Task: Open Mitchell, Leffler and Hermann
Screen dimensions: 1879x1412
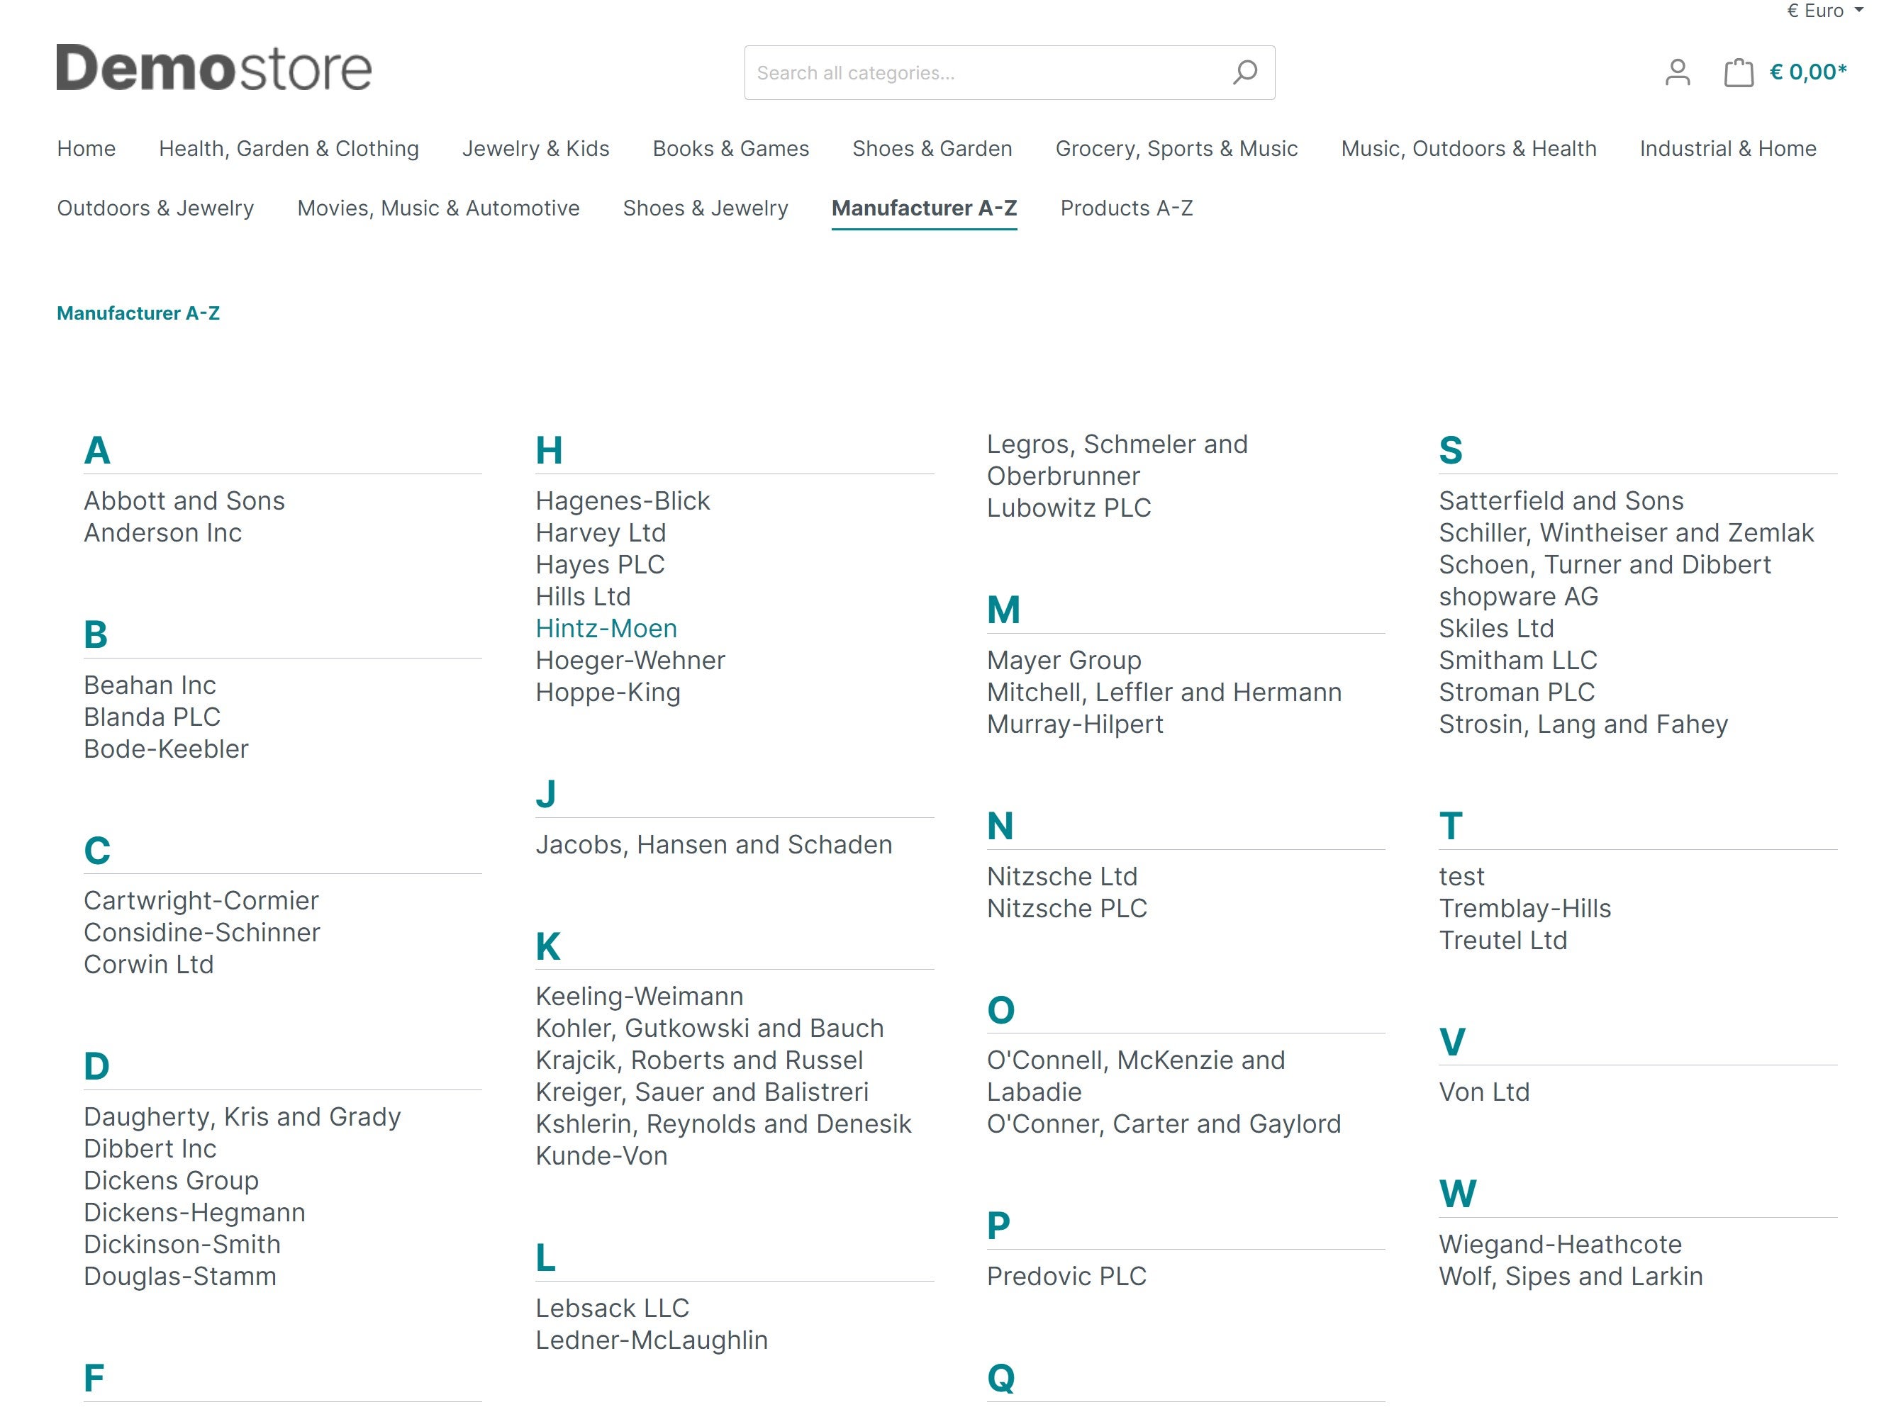Action: 1164,693
